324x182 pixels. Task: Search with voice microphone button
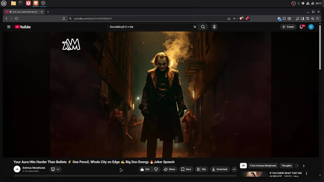tap(214, 27)
